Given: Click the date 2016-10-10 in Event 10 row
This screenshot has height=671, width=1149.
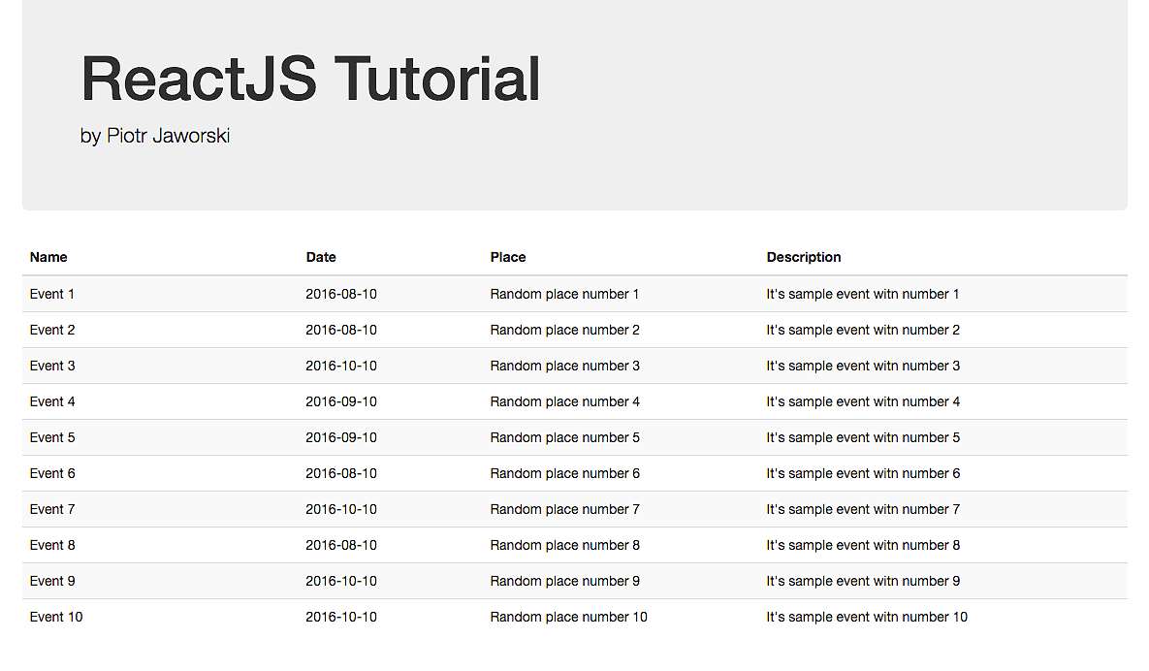Looking at the screenshot, I should (341, 617).
